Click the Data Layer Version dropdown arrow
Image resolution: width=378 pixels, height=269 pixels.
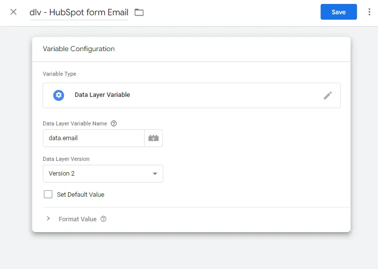coord(155,174)
